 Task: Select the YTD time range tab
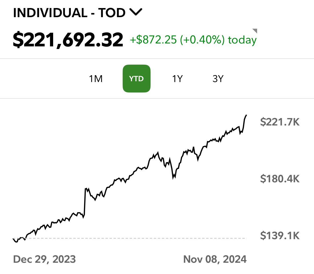click(137, 79)
